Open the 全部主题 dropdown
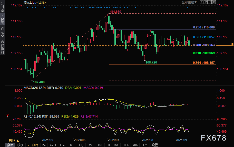 click(190, 2)
